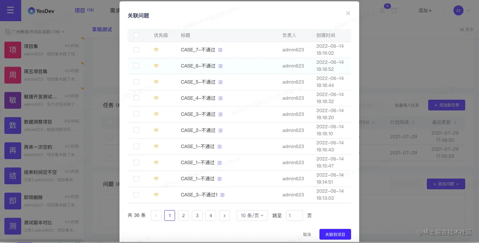This screenshot has height=243, width=479.
Task: Click the list icon next to 更多
Action: point(461,30)
